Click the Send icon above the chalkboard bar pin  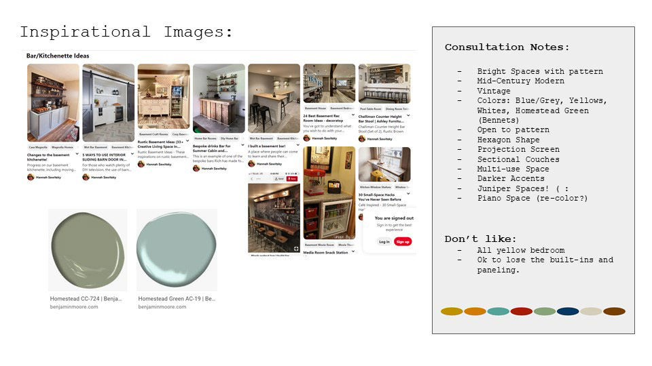280,178
